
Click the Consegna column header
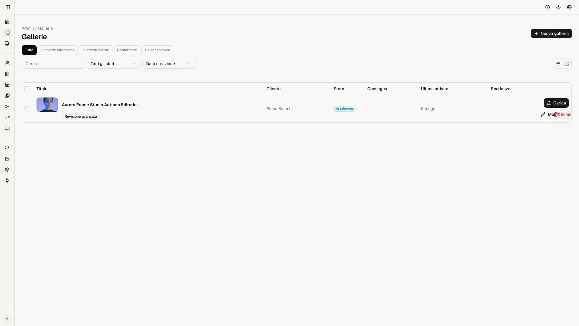[x=377, y=89]
